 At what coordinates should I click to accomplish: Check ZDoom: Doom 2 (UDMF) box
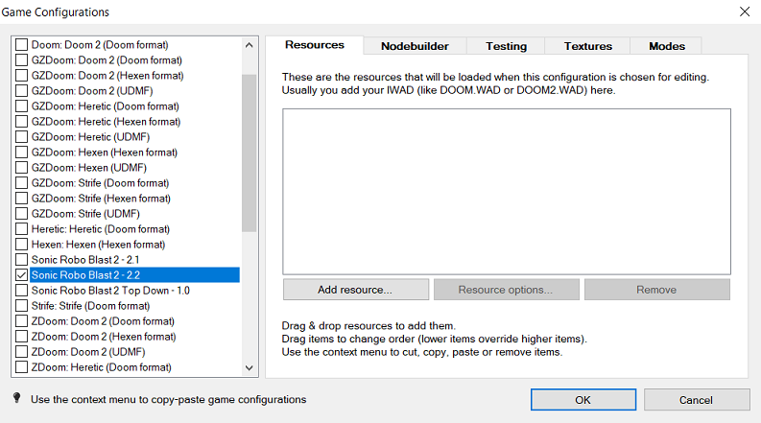click(21, 352)
